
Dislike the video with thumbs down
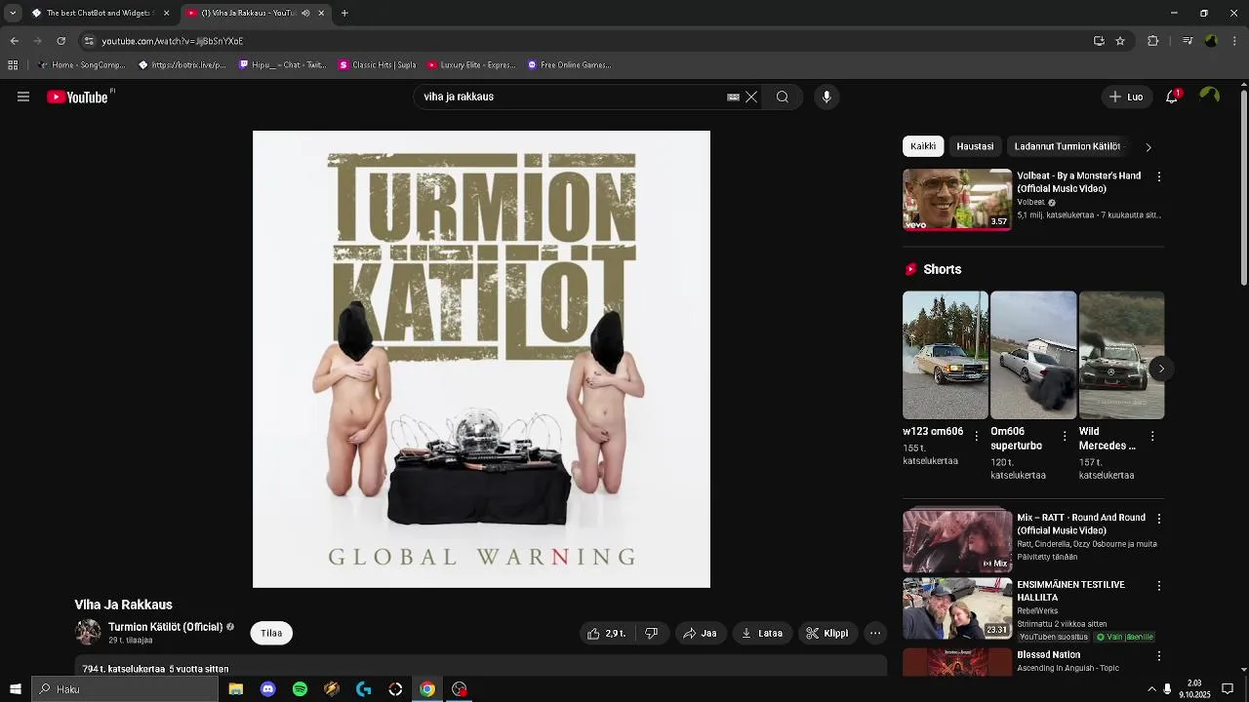(x=652, y=633)
